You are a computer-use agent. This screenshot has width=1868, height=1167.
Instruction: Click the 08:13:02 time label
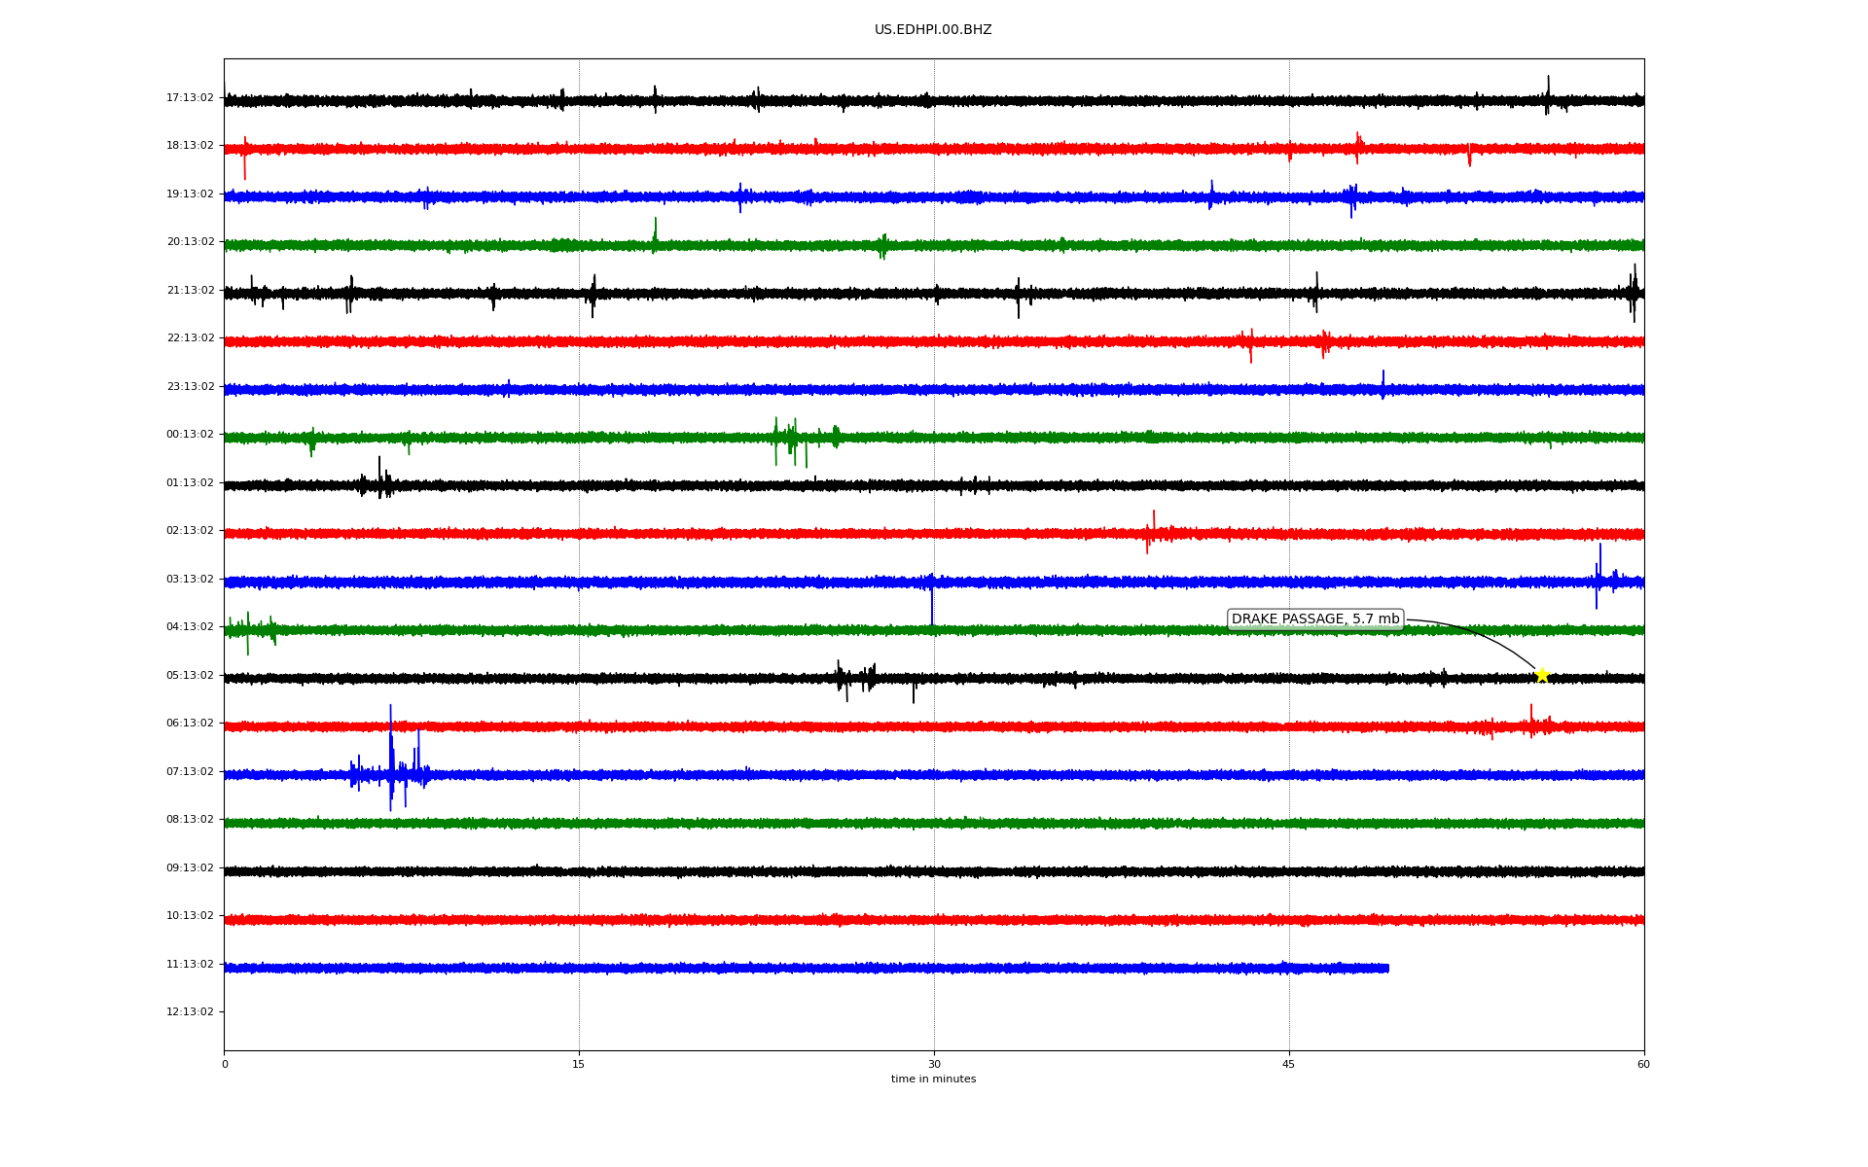190,820
